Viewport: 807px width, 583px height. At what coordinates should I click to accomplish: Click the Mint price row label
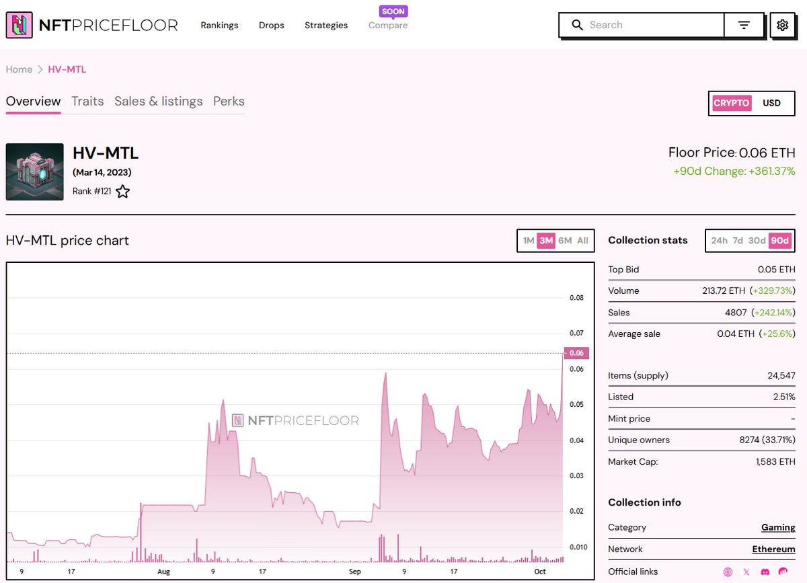(x=629, y=419)
